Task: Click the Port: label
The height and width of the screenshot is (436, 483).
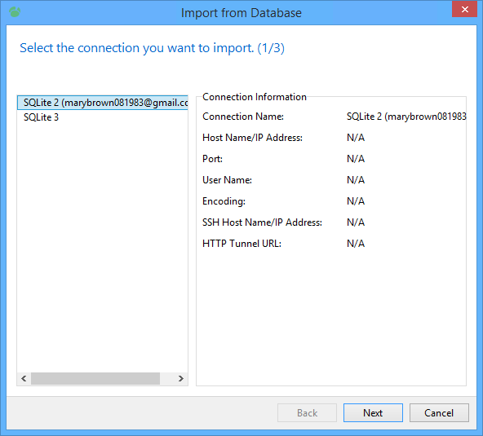Action: point(212,159)
